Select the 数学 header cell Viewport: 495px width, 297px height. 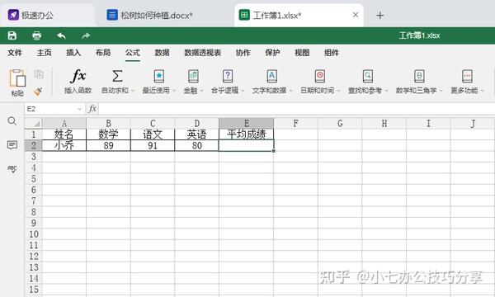[x=108, y=134]
